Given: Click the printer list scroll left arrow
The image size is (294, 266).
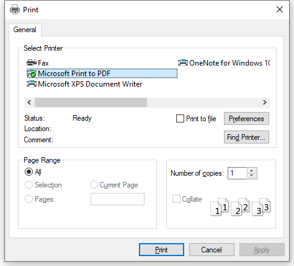Looking at the screenshot, I should (29, 102).
